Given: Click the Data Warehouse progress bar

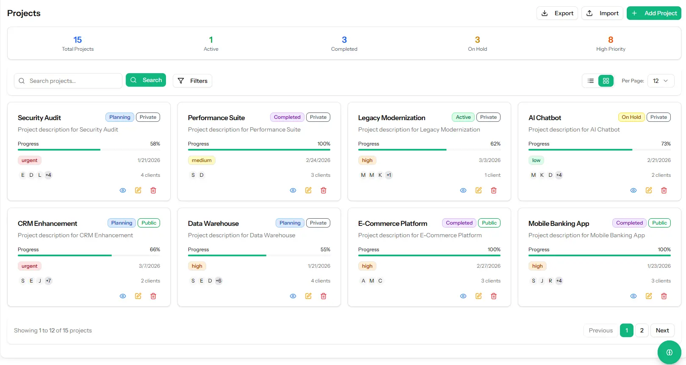Looking at the screenshot, I should [259, 255].
